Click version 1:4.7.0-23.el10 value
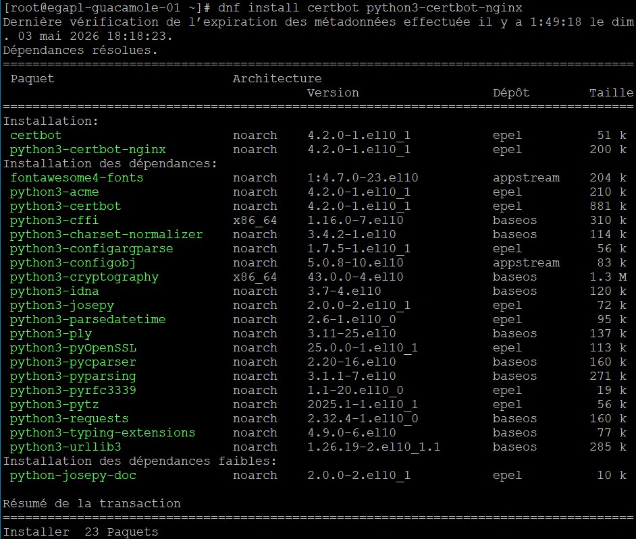 [x=363, y=178]
